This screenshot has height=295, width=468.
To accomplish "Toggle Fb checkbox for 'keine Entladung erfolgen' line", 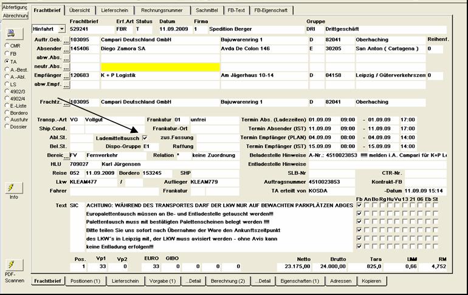I will tap(359, 246).
